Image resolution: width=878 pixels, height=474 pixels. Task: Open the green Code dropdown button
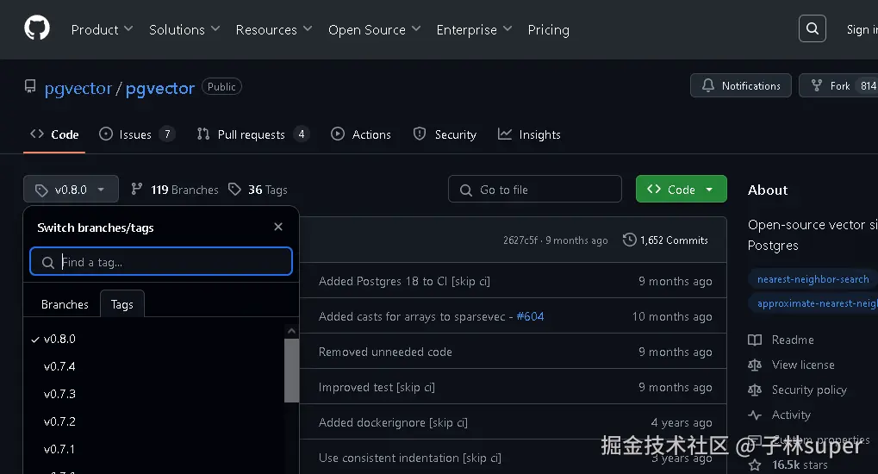682,189
